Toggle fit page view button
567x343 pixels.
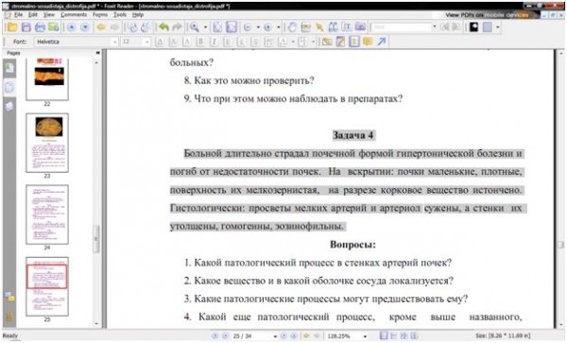tap(217, 27)
